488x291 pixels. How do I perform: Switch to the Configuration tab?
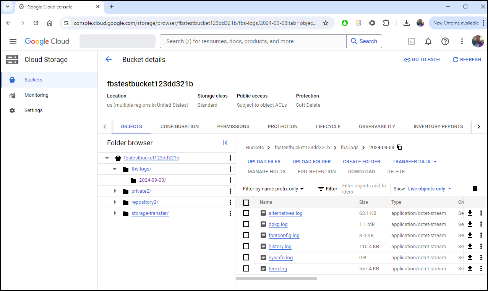[180, 127]
